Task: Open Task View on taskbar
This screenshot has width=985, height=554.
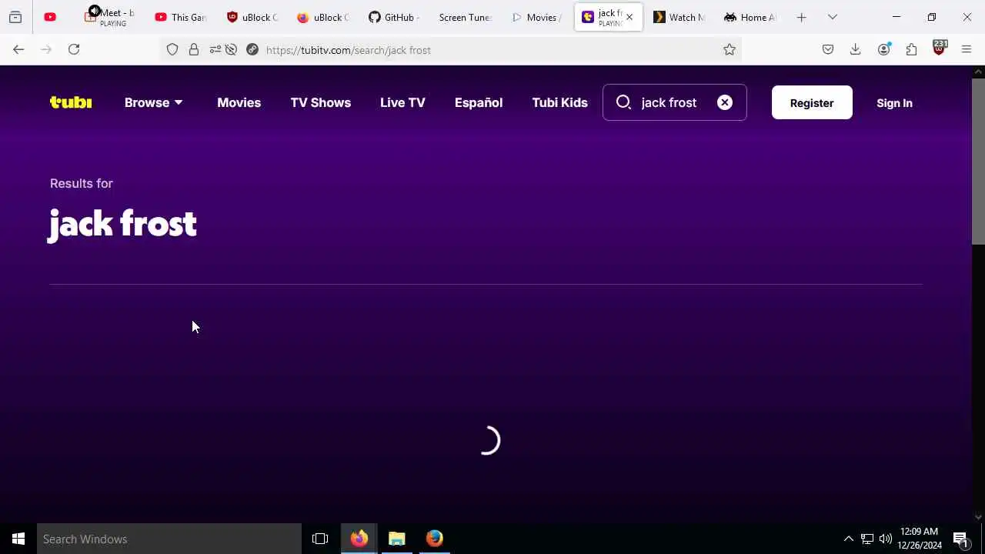Action: 320,539
